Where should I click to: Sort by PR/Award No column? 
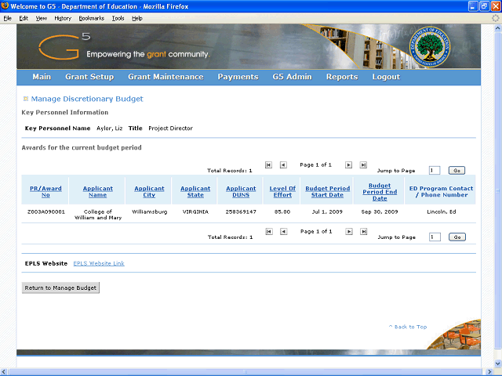point(45,192)
